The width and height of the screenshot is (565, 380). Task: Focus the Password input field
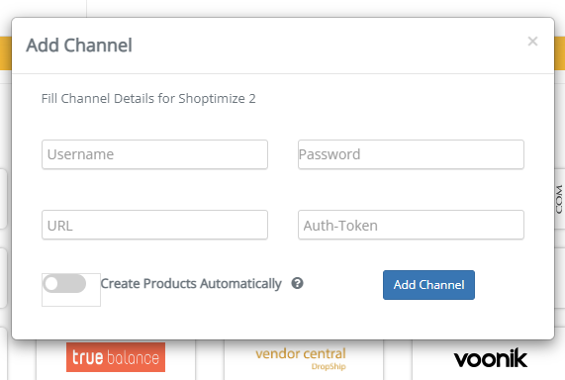pyautogui.click(x=411, y=154)
